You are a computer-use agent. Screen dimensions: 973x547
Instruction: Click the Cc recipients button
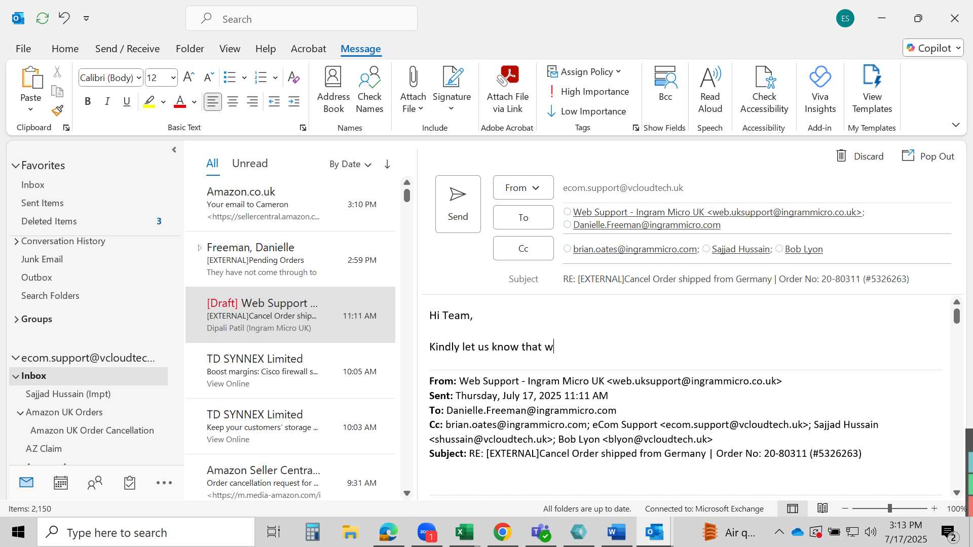(x=523, y=248)
